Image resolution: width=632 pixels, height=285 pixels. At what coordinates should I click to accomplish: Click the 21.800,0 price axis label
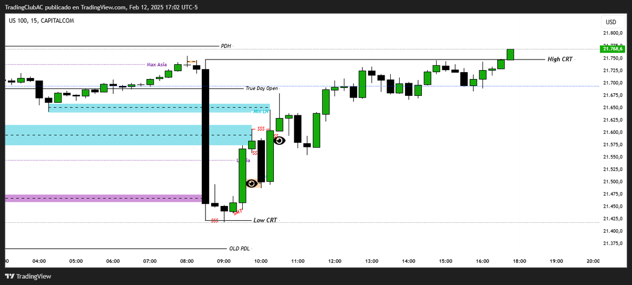click(614, 33)
